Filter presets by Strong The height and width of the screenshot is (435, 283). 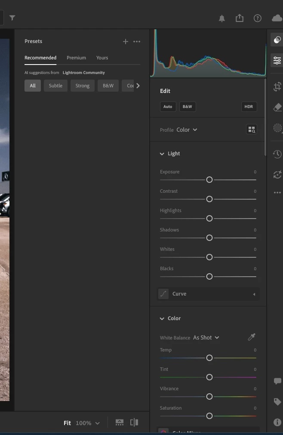click(82, 86)
